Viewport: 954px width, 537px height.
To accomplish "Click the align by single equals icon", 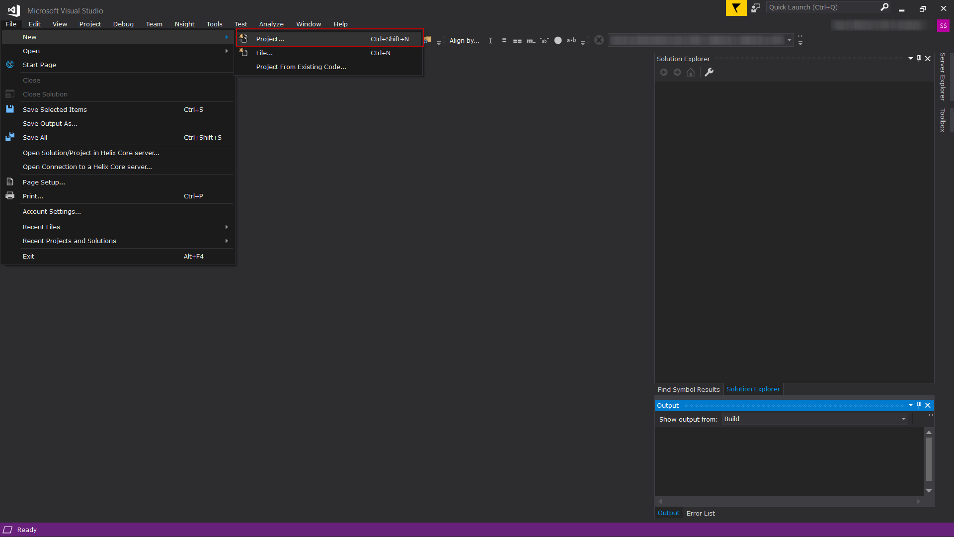I will [x=504, y=41].
